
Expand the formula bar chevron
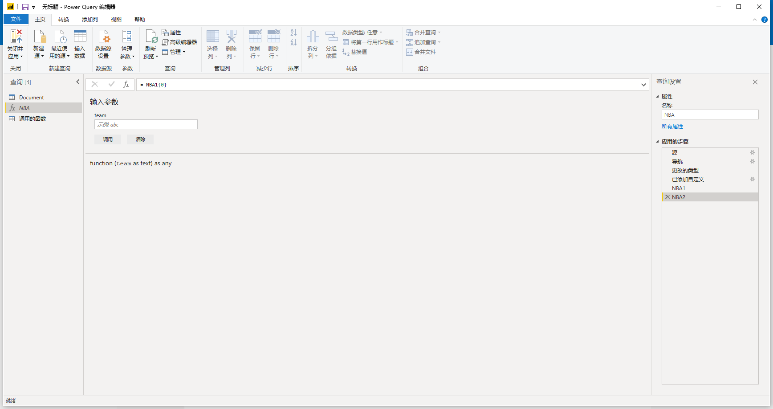tap(643, 85)
